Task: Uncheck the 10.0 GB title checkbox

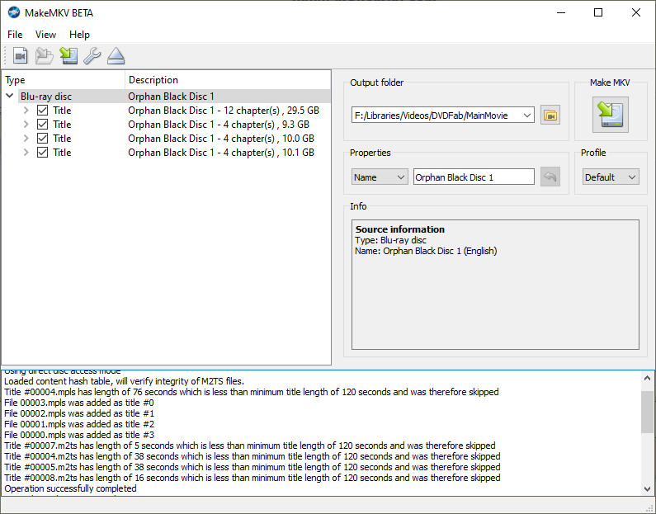Action: pos(42,139)
